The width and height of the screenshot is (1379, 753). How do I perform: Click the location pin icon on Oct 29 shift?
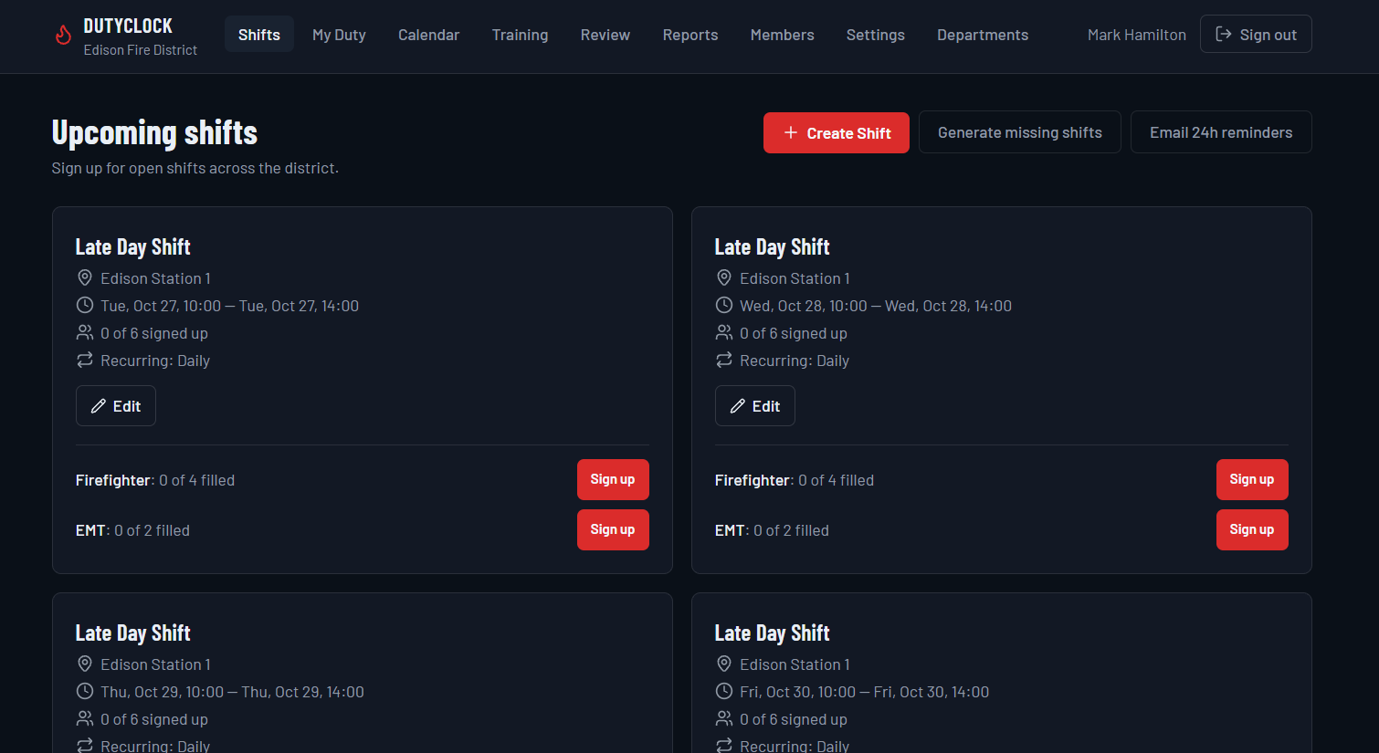[x=85, y=664]
